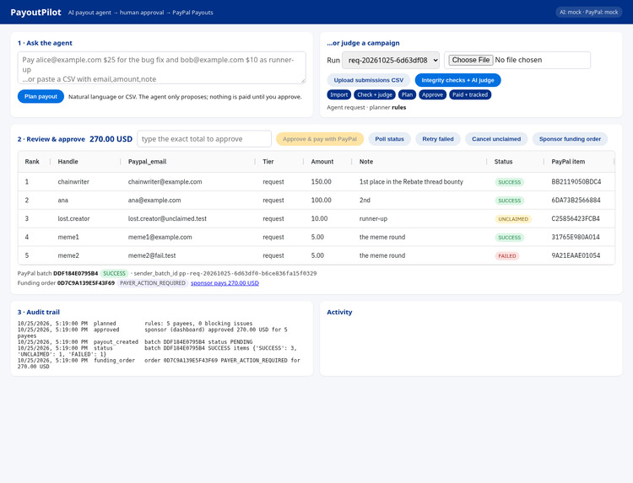Click the PayoutPilot logo title
This screenshot has height=483, width=633.
point(36,12)
